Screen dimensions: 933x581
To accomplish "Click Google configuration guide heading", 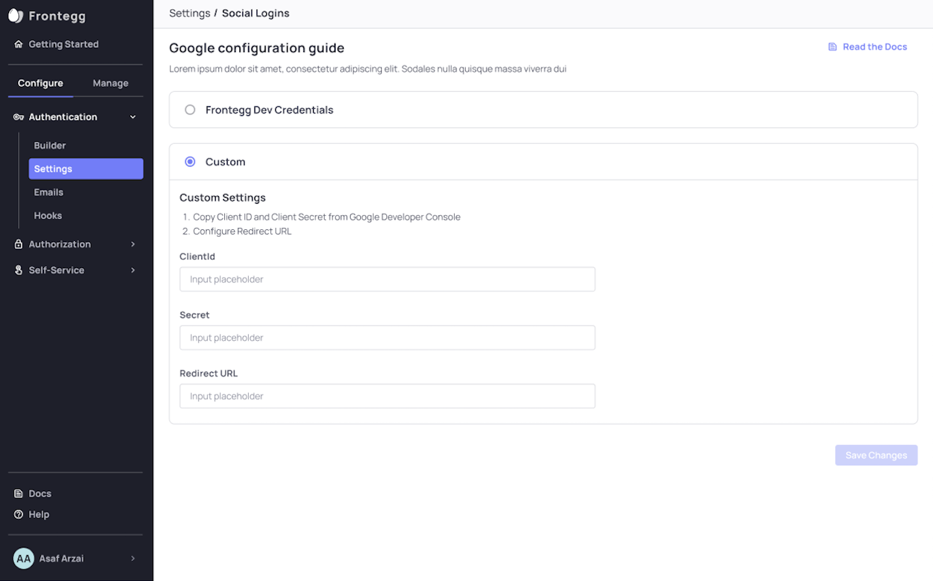I will coord(257,48).
